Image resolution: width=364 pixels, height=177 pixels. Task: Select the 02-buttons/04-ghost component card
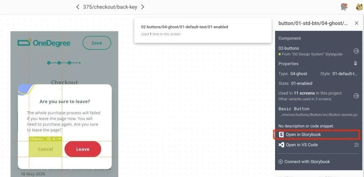203,30
